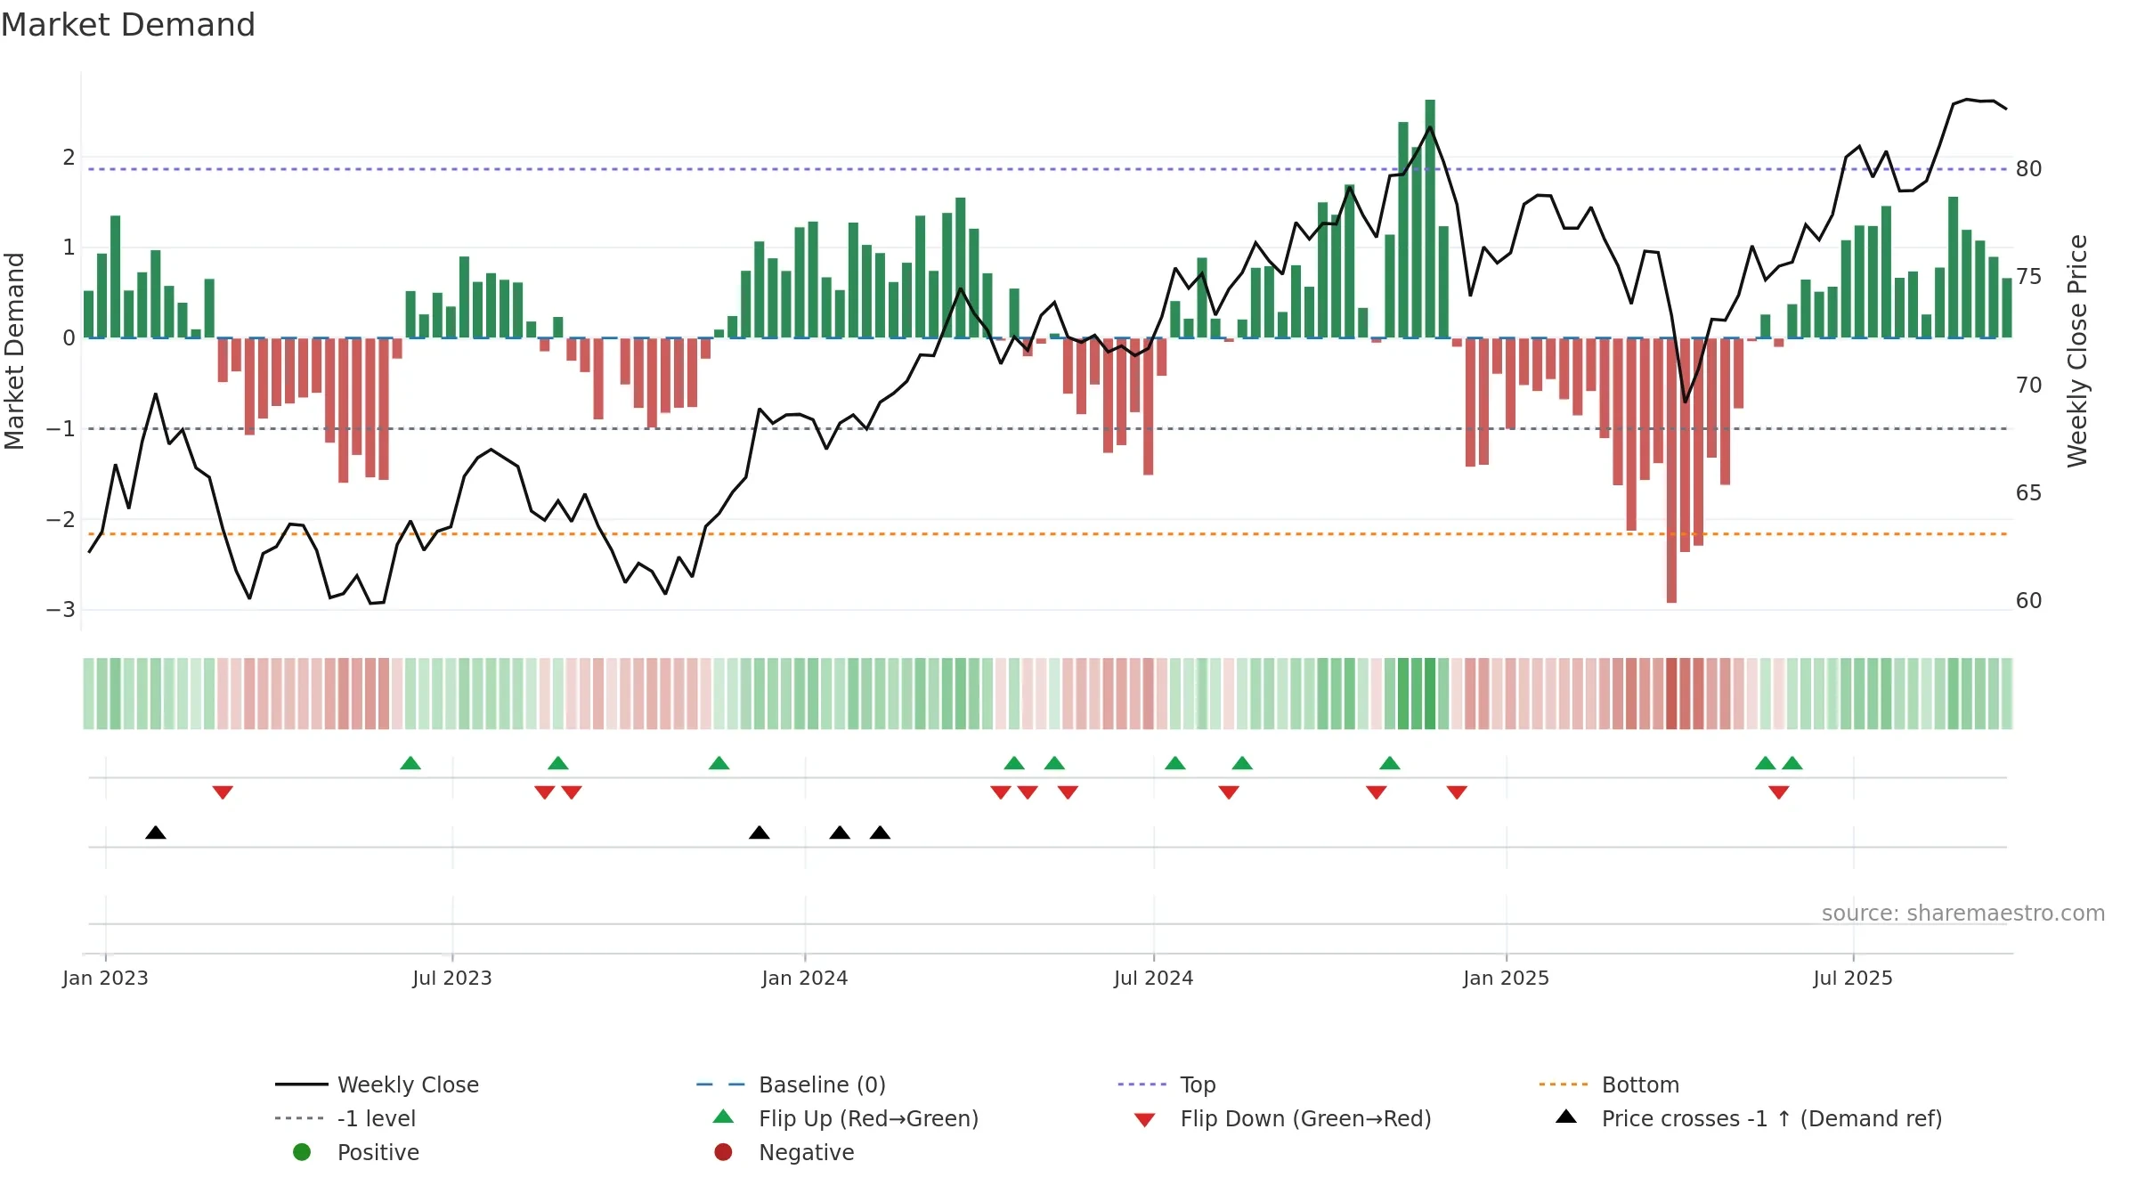Click the Jul 2024 x-axis label
Viewport: 2137px width, 1202px height.
click(x=1154, y=978)
